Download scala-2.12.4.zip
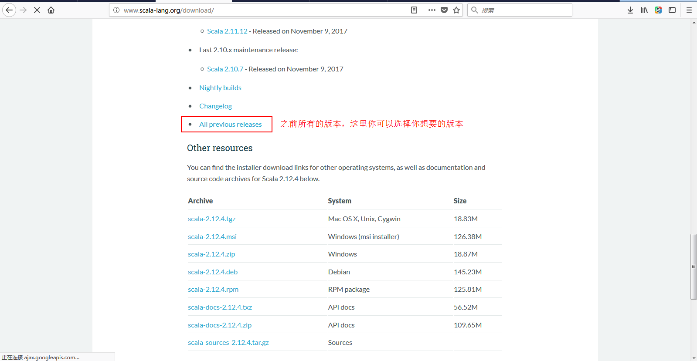Viewport: 697px width, 361px height. [x=211, y=254]
